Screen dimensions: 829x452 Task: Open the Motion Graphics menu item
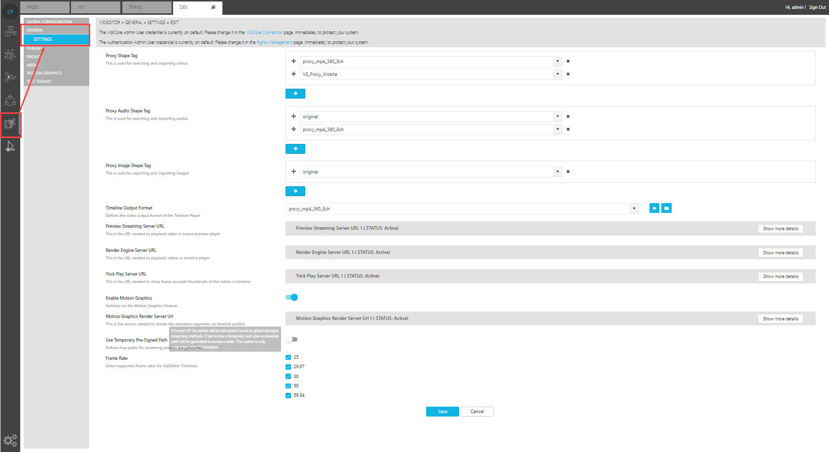point(44,73)
